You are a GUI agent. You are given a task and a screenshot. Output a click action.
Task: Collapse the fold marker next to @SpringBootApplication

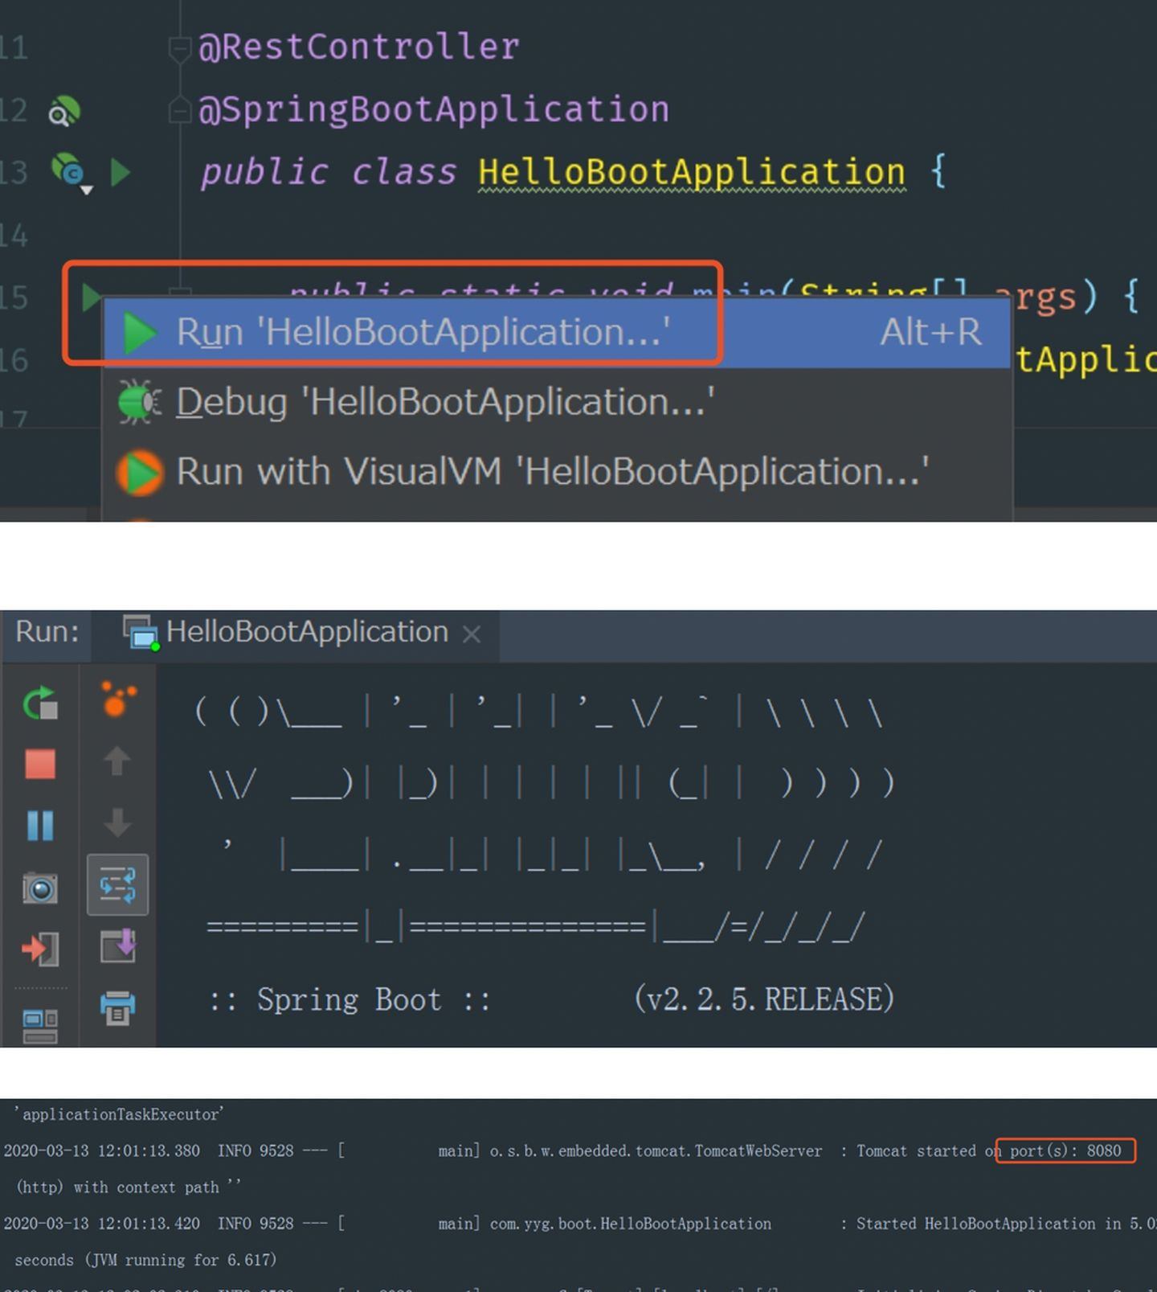(179, 109)
